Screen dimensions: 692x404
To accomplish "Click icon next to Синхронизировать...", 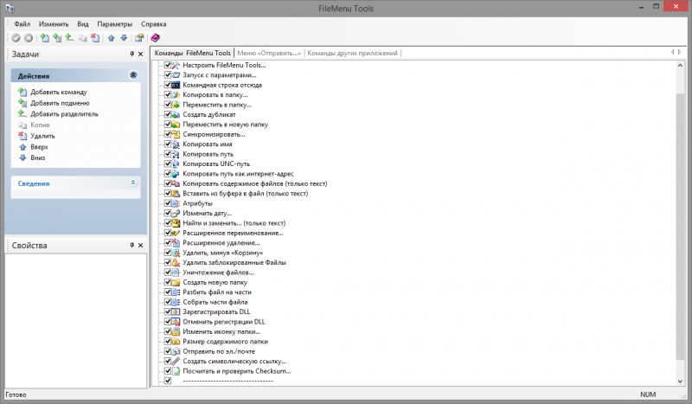I will click(176, 134).
